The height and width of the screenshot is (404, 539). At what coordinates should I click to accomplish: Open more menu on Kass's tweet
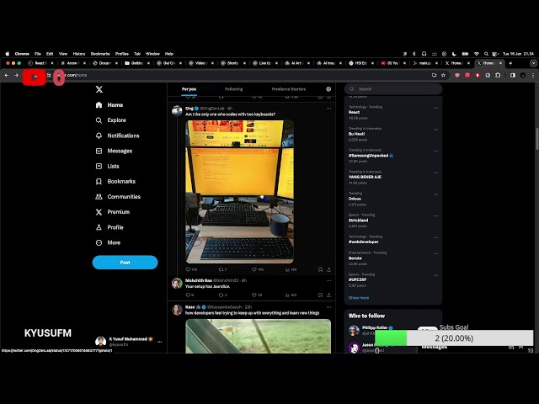(329, 307)
